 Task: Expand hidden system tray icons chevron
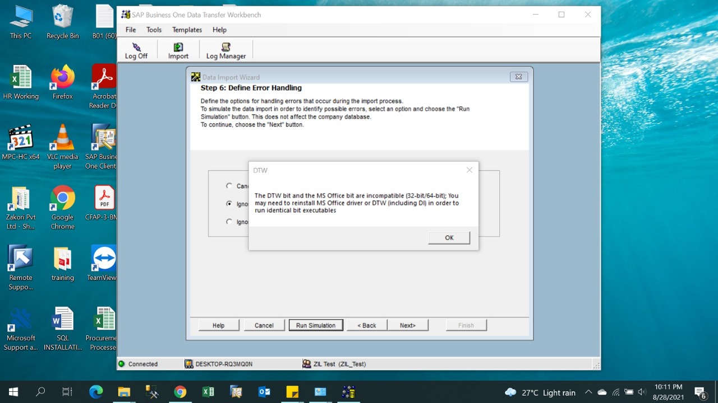[x=588, y=392]
